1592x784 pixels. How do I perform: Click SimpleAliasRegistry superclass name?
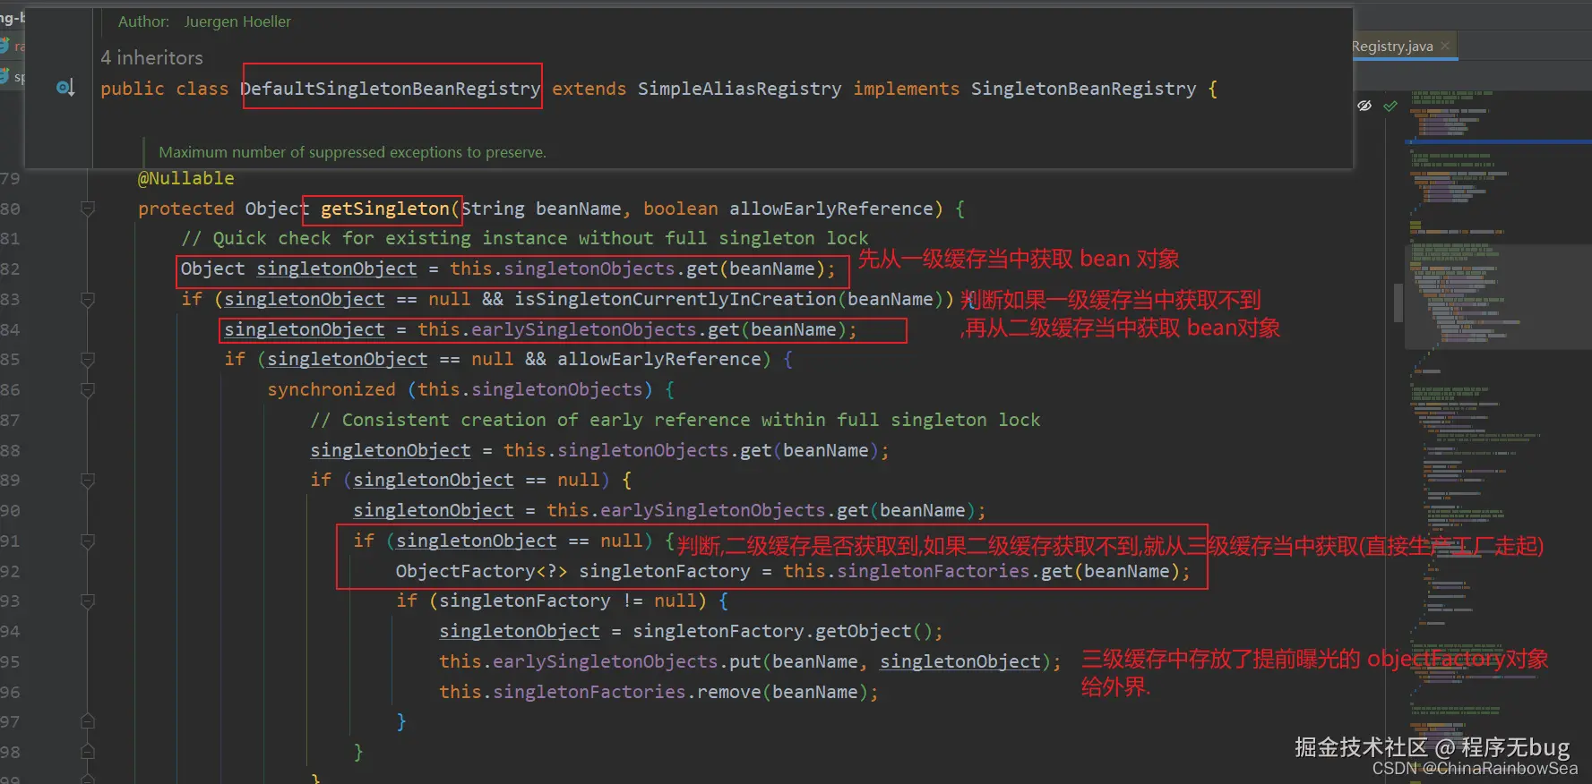[740, 89]
